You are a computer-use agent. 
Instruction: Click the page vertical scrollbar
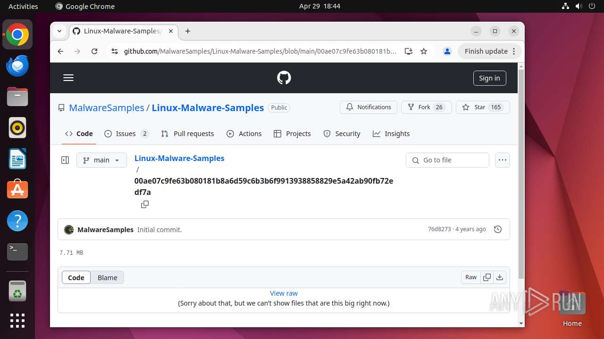point(521,174)
